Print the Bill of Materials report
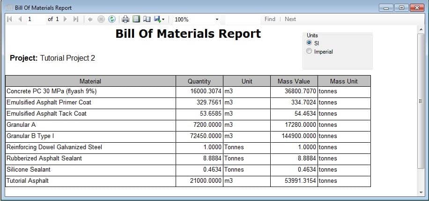429x201 pixels. click(x=126, y=19)
